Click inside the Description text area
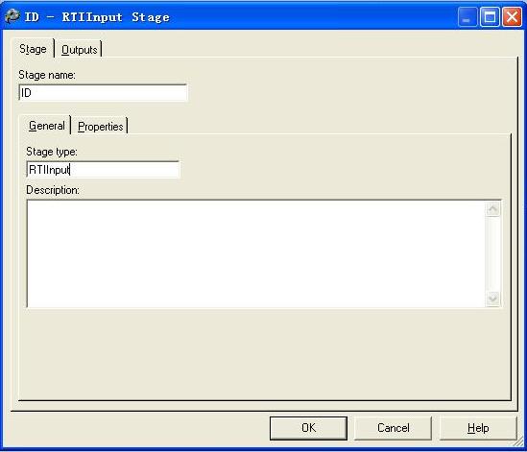This screenshot has height=452, width=527. tap(256, 253)
